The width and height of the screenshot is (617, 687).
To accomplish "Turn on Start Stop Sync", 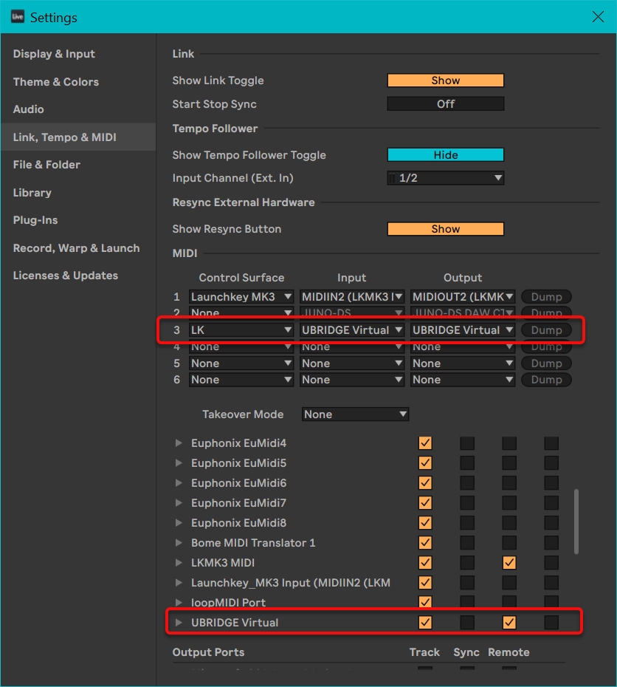I will tap(445, 104).
